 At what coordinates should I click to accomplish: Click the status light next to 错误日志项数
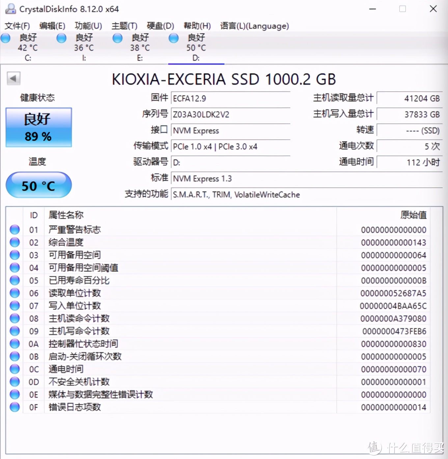(x=14, y=407)
